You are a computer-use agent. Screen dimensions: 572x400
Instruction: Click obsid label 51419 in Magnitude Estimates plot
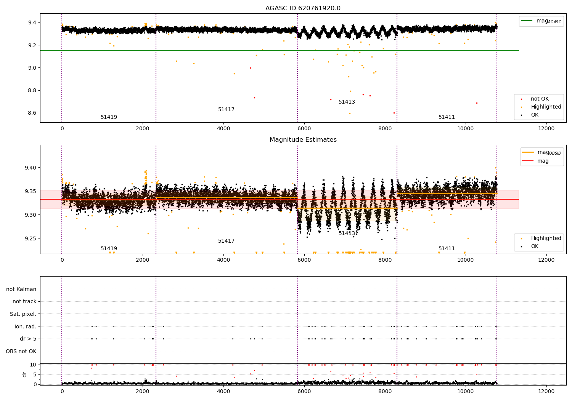click(109, 249)
